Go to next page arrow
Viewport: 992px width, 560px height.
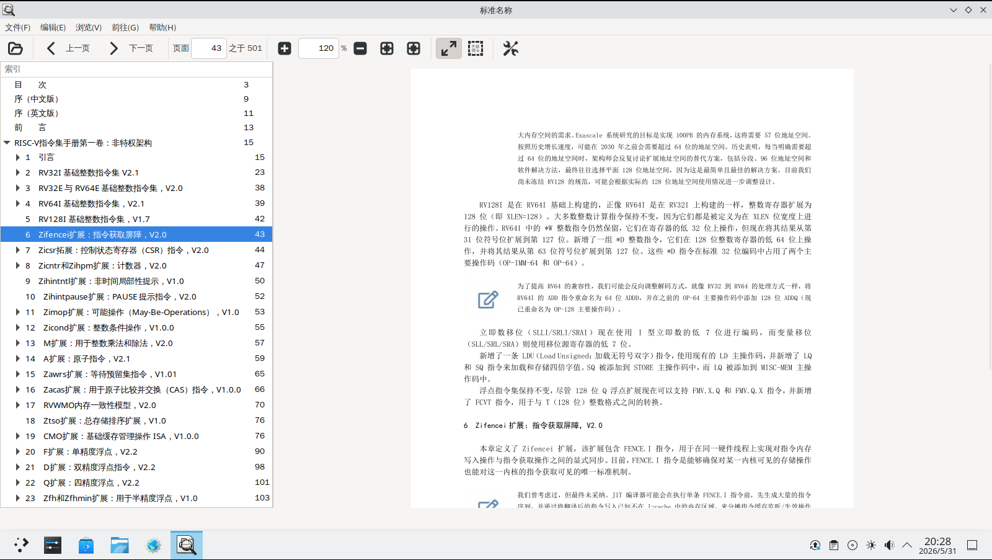[113, 48]
